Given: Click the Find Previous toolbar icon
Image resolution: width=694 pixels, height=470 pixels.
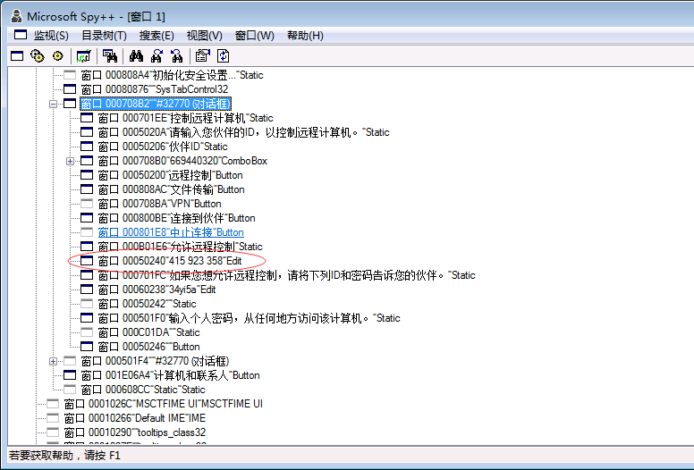Looking at the screenshot, I should click(177, 56).
